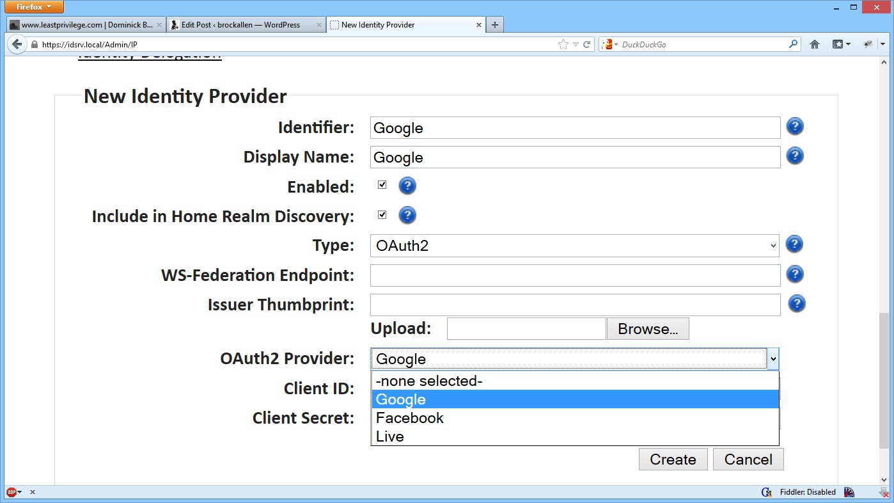Screen dimensions: 894x503
Task: Open the Firefox application menu
Action: [34, 7]
